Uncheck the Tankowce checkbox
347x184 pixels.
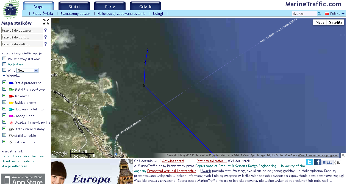[x=4, y=96]
